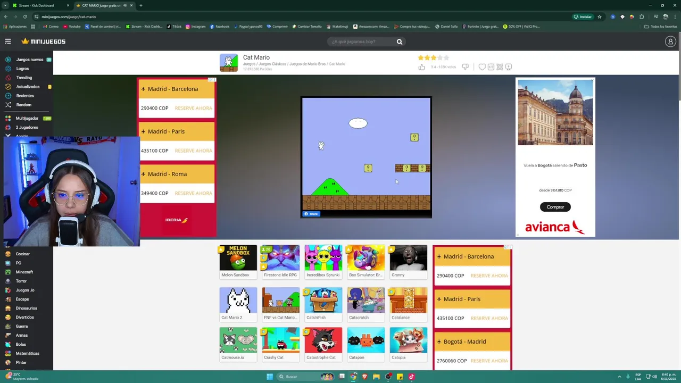This screenshot has height=383, width=681.
Task: Click the Divertidos emoji icon
Action: click(8, 317)
